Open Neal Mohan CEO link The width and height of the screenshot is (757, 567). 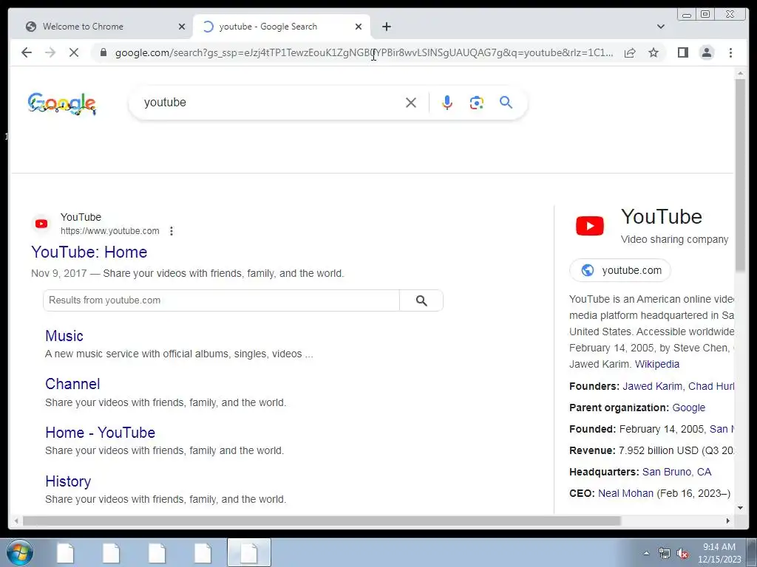[x=625, y=494]
